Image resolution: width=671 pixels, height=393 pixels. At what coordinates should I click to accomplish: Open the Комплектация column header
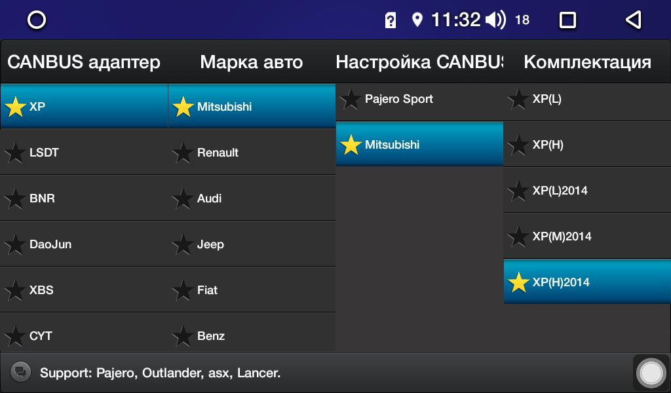coord(587,62)
